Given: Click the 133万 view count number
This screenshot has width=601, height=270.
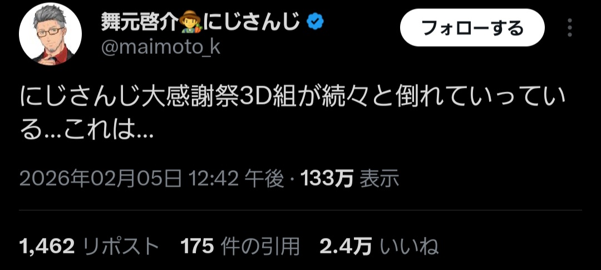Looking at the screenshot, I should click(327, 179).
